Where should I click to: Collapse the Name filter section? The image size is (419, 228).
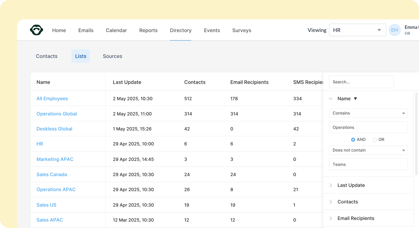331,99
